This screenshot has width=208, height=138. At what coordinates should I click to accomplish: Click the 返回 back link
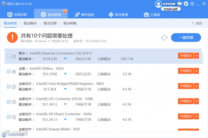[x=197, y=23]
